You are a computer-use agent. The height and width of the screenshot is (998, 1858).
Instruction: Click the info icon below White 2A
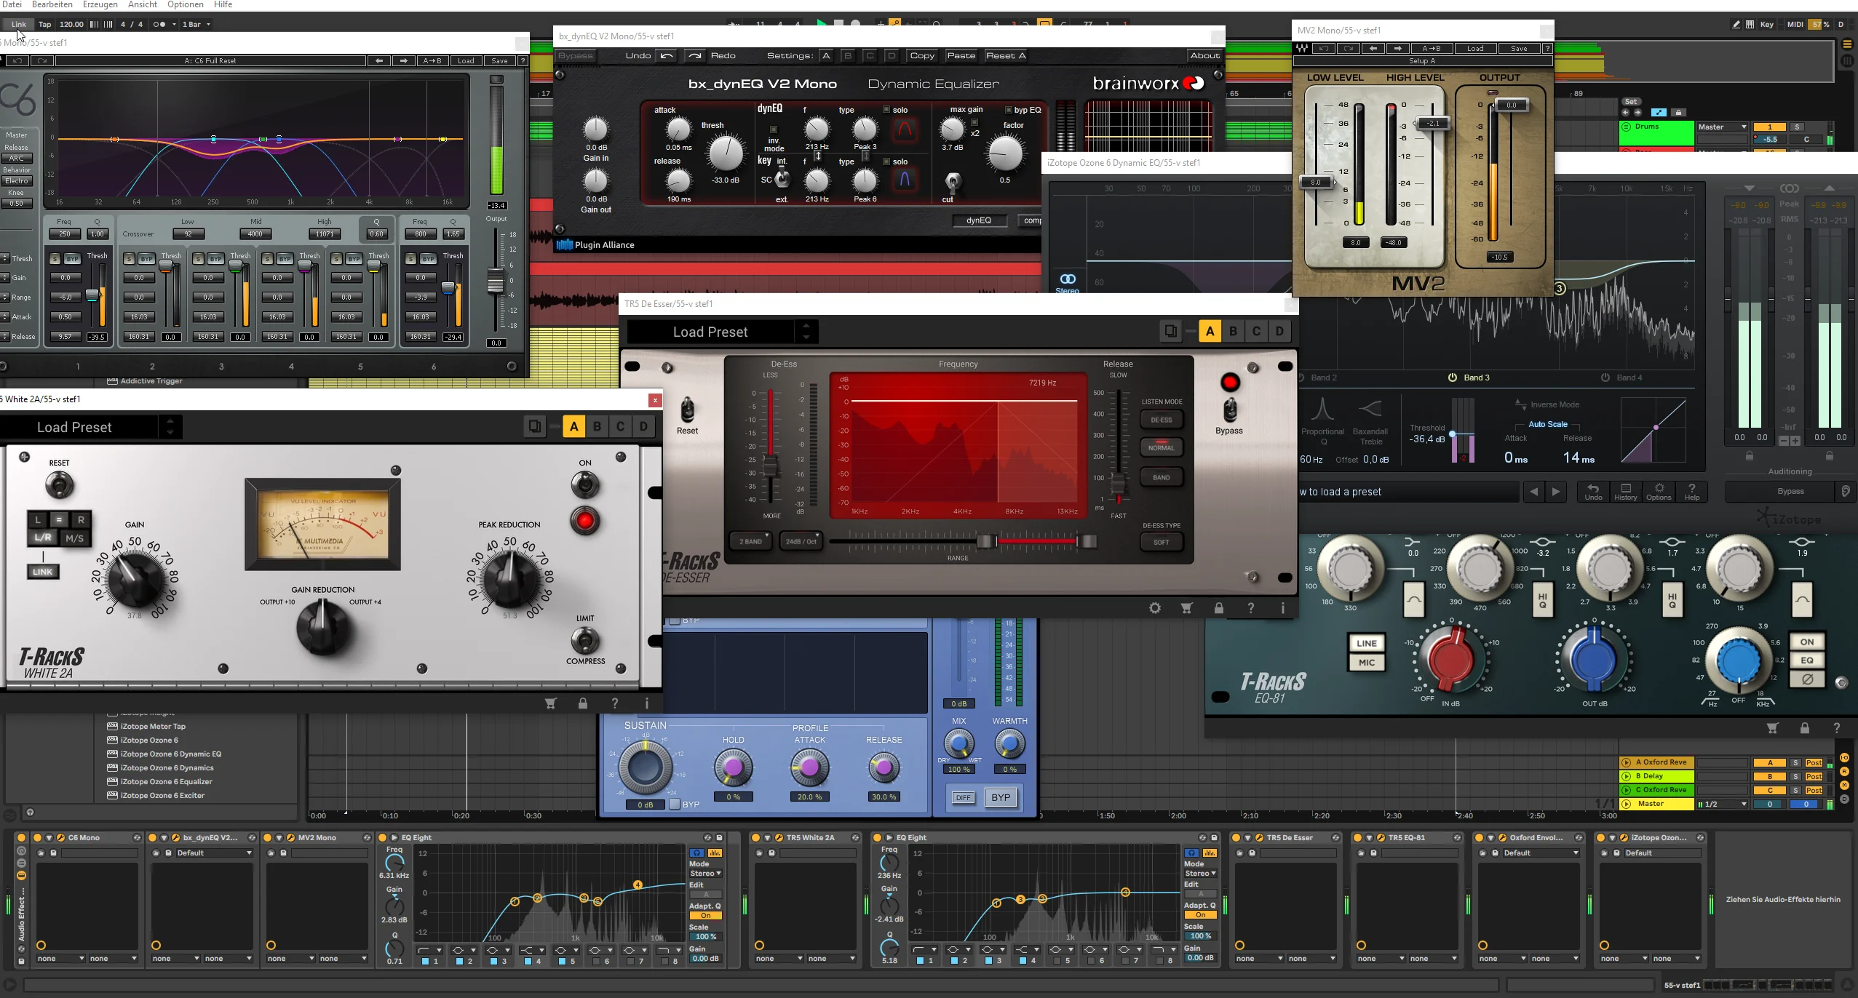tap(646, 703)
